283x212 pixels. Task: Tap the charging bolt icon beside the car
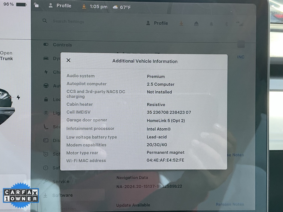click(x=18, y=97)
